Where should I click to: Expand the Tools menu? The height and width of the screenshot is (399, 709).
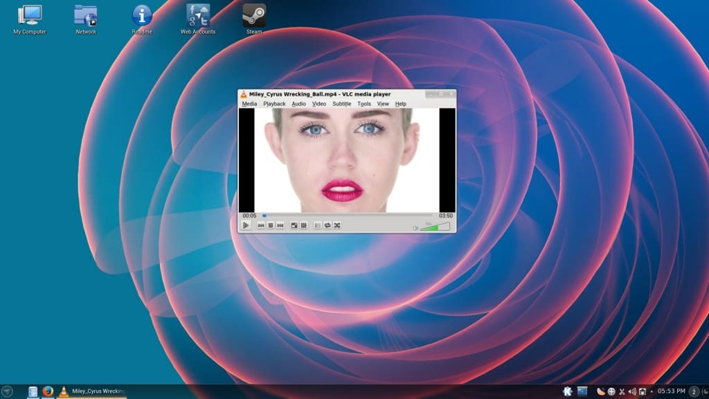364,104
